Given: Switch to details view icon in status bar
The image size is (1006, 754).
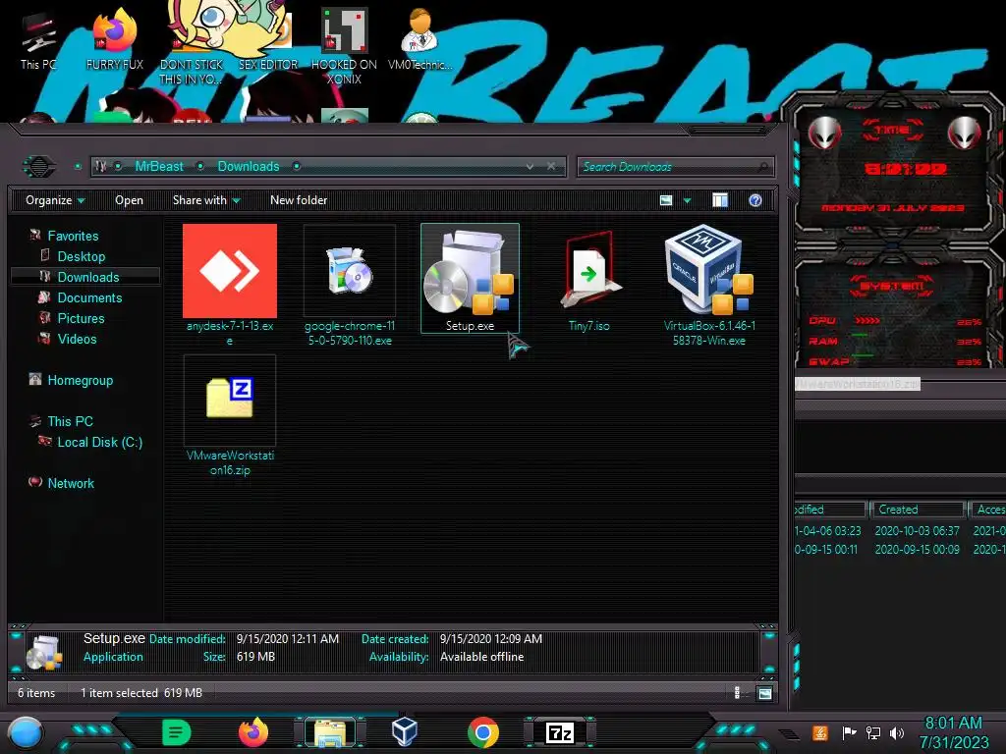Looking at the screenshot, I should (737, 693).
